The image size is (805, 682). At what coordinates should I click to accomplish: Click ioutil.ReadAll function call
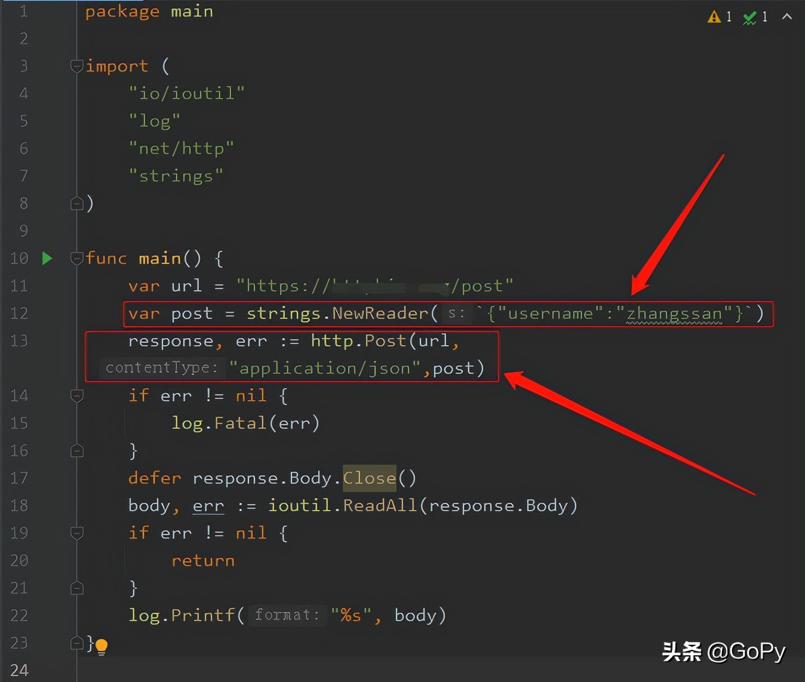pyautogui.click(x=342, y=506)
